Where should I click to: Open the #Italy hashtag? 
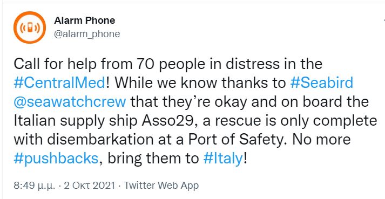[223, 159]
